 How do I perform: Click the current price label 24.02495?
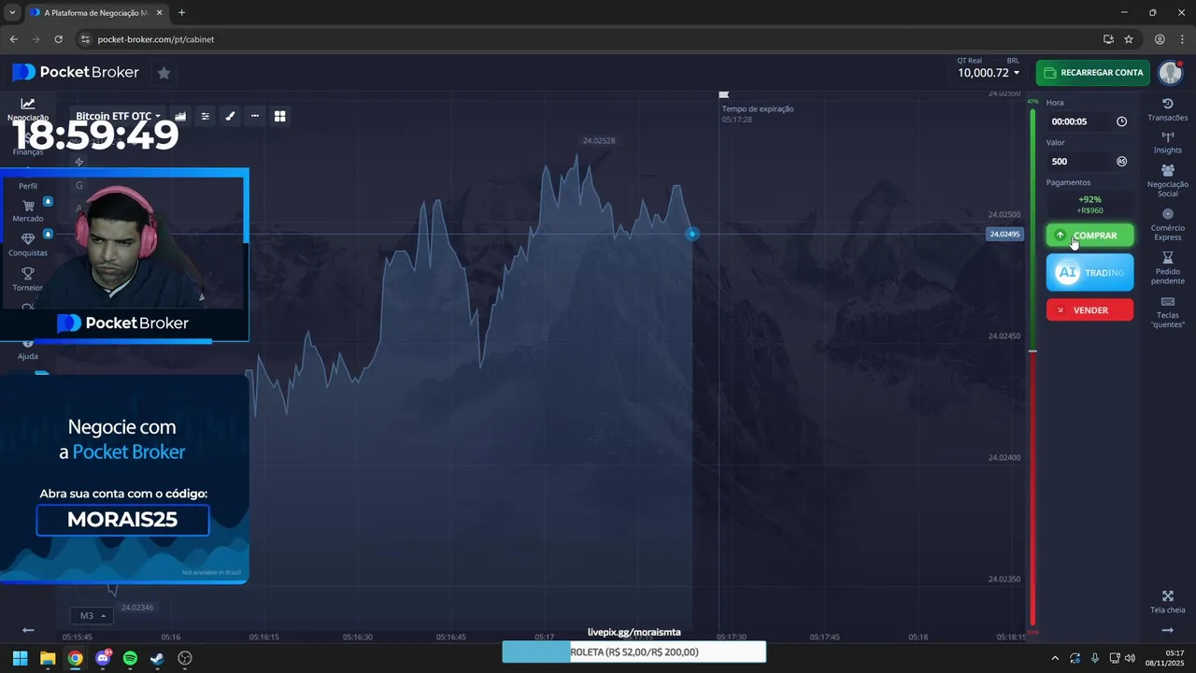click(x=1004, y=234)
